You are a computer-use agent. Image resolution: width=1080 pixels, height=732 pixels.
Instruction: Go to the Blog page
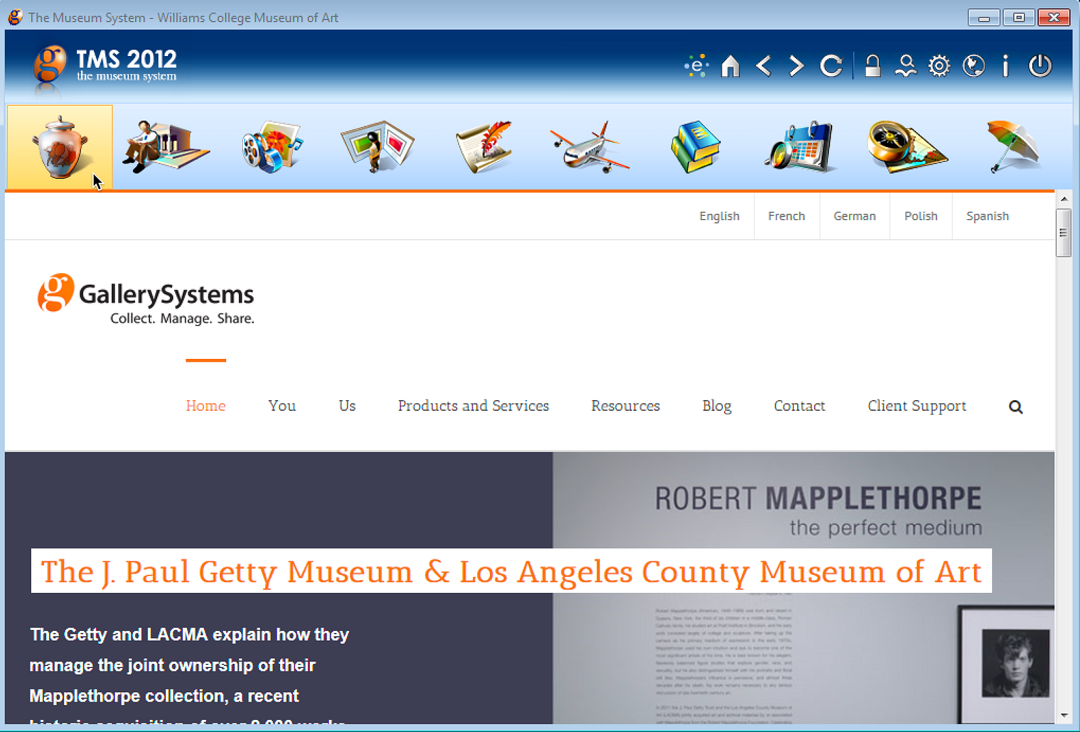click(x=717, y=405)
